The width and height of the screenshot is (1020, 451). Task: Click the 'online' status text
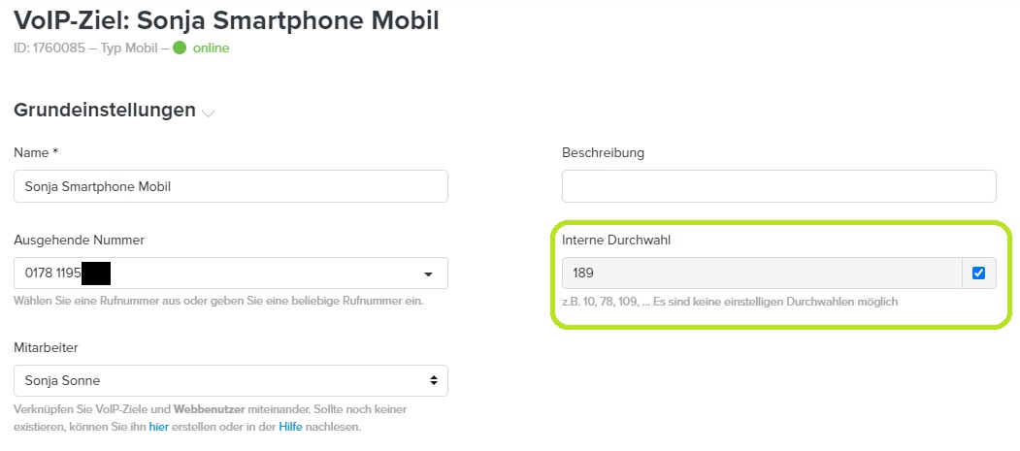click(211, 48)
